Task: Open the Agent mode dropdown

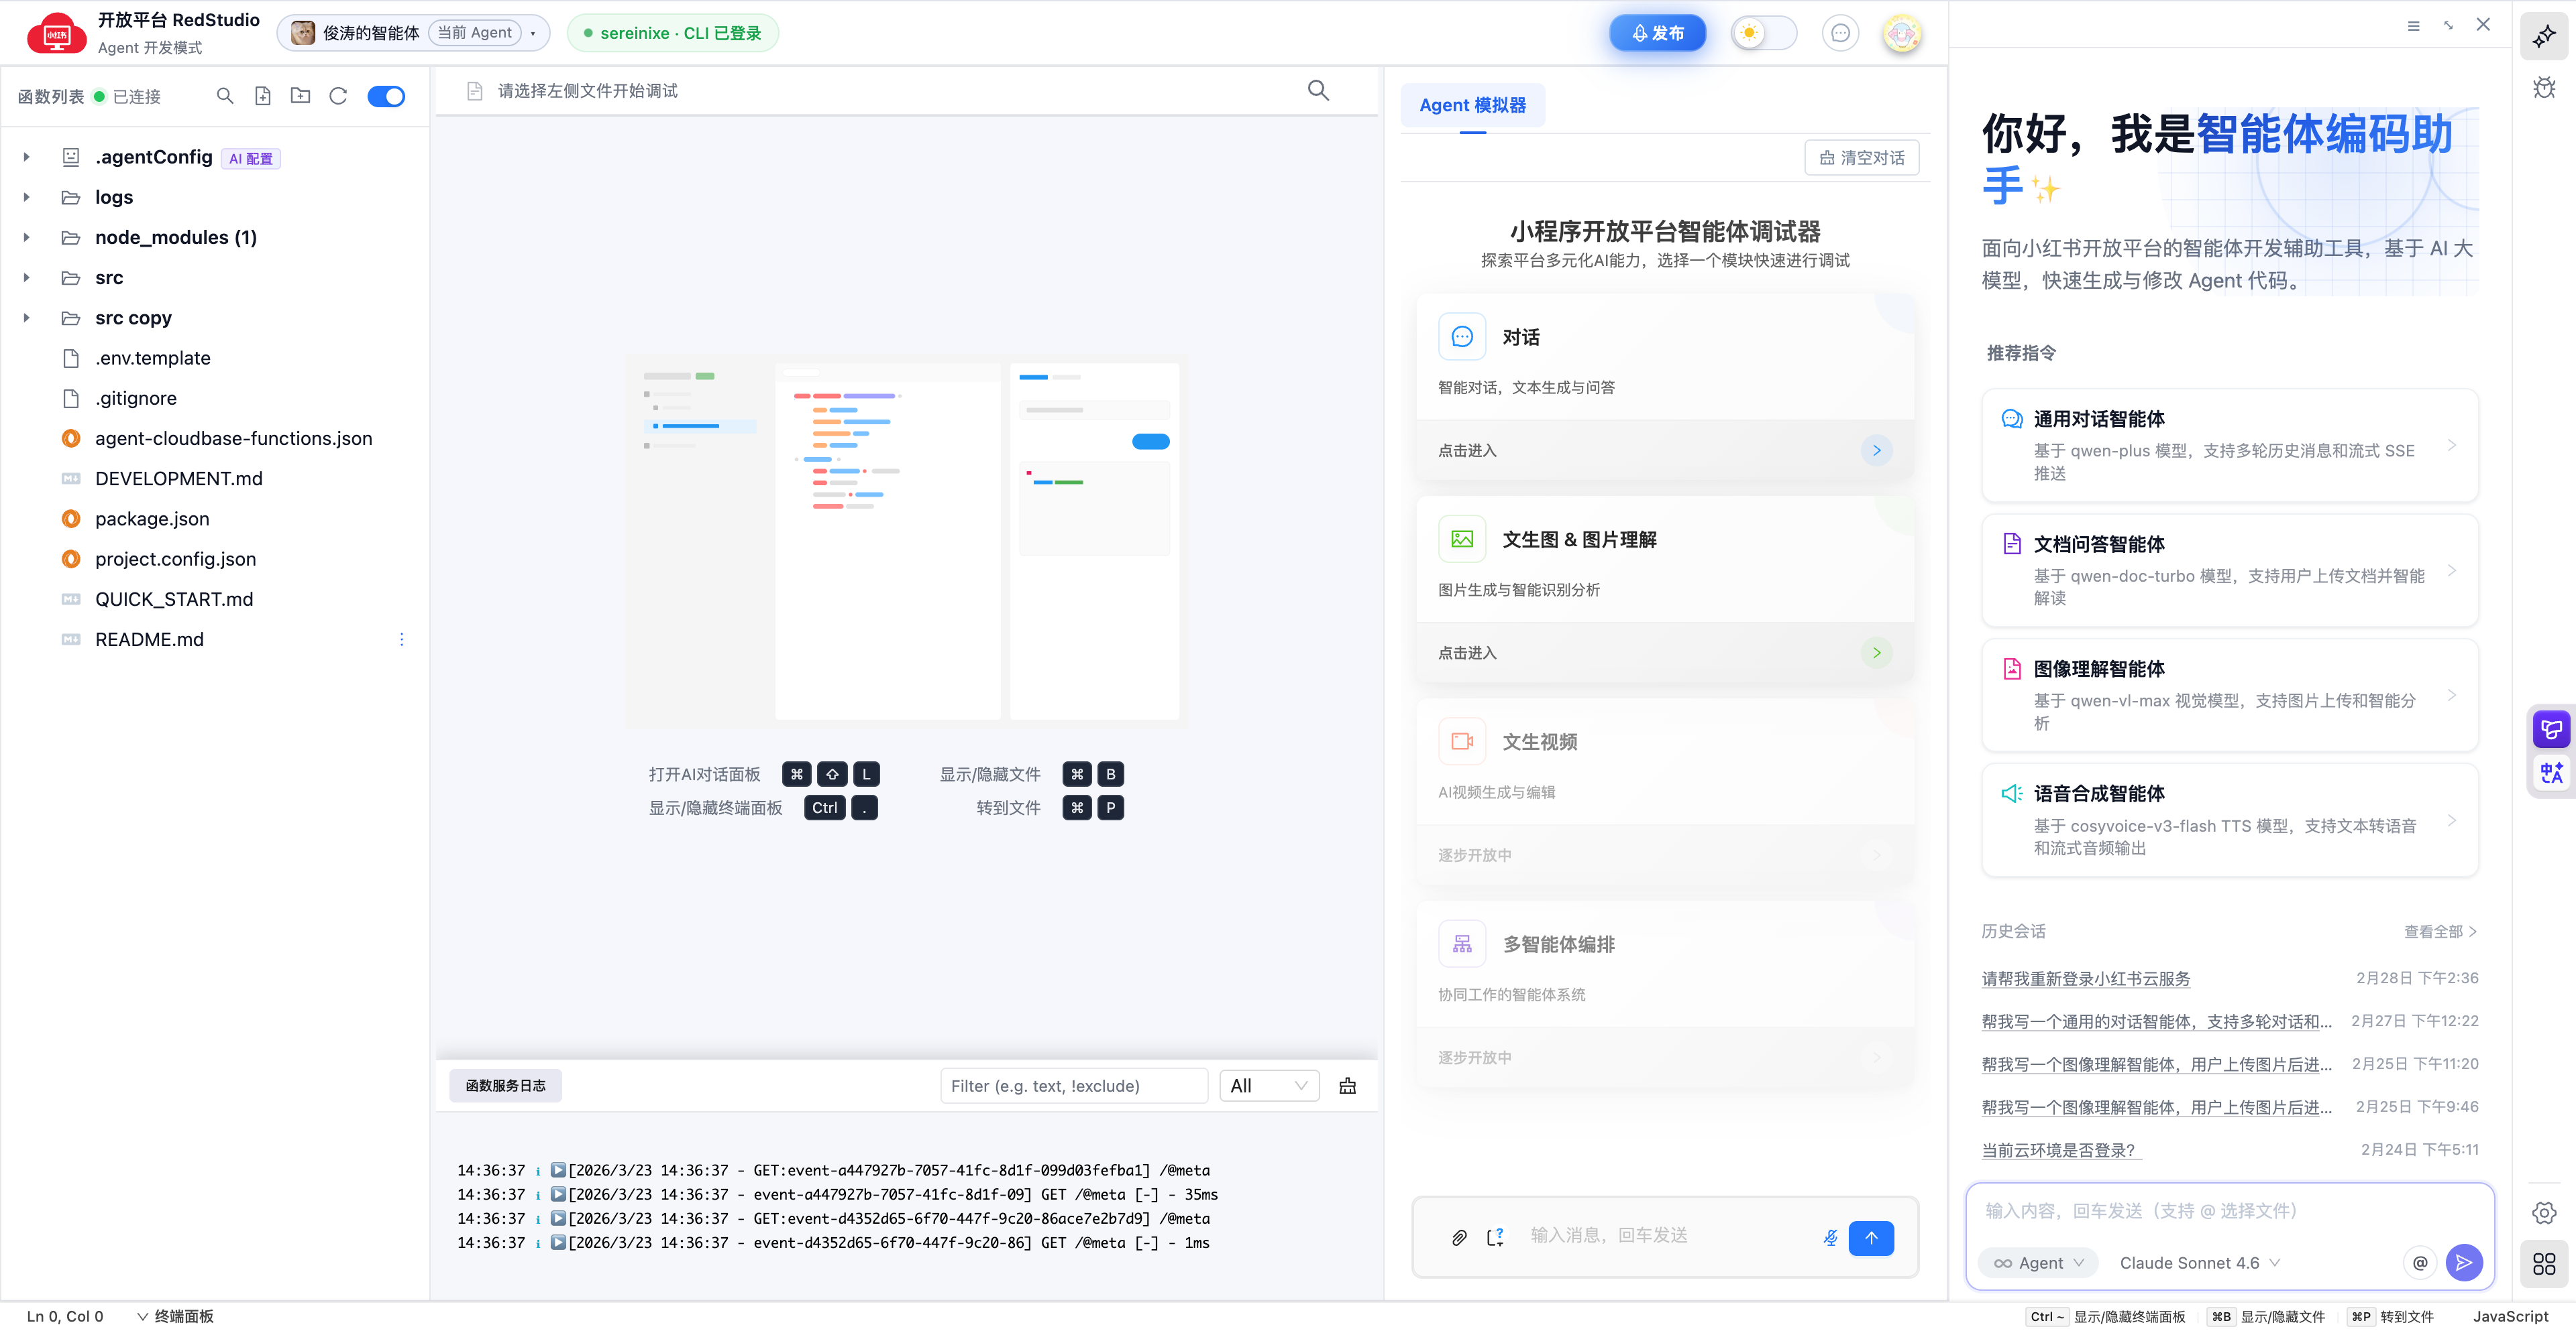Action: pos(2037,1263)
